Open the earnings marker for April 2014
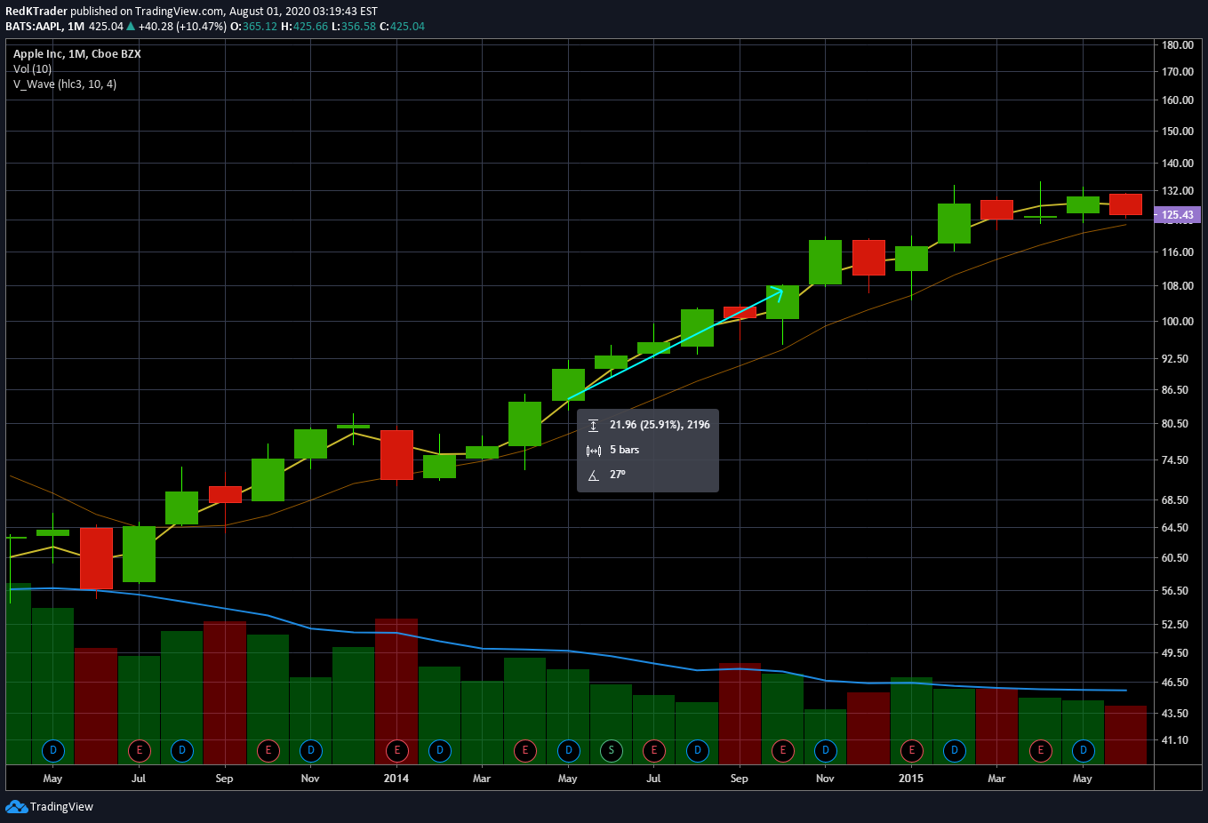This screenshot has width=1208, height=823. click(525, 750)
